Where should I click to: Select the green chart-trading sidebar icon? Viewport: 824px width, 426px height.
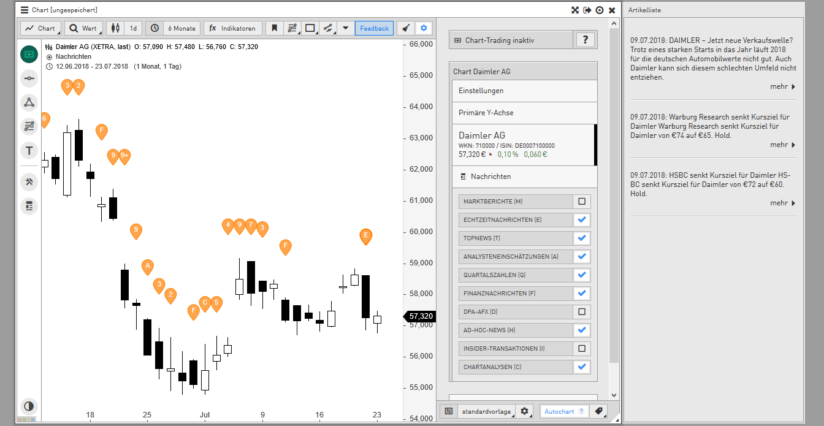coord(29,55)
